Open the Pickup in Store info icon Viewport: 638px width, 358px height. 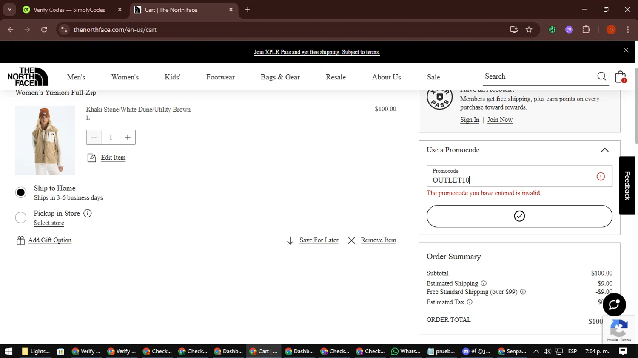[x=87, y=213]
